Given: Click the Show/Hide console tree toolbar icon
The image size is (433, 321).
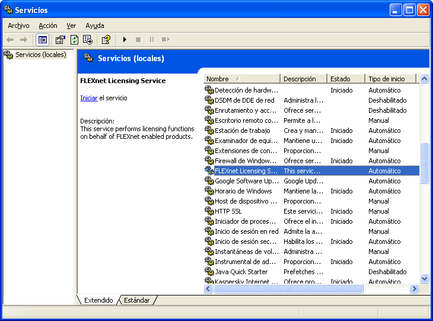Looking at the screenshot, I should pyautogui.click(x=42, y=40).
